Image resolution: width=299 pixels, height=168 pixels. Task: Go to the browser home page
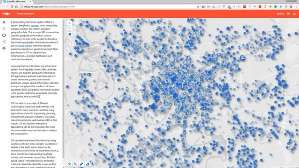click(x=16, y=7)
